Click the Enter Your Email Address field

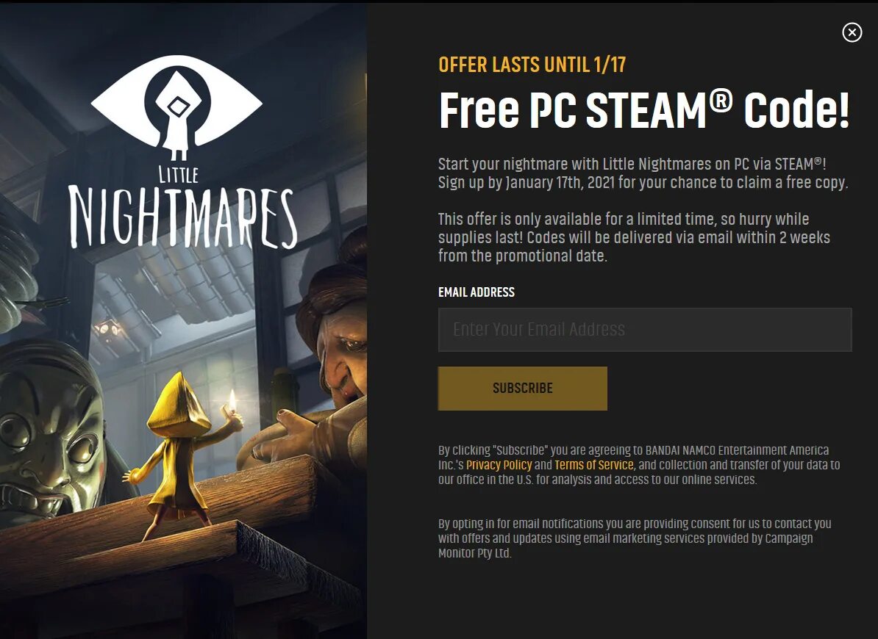pos(644,330)
